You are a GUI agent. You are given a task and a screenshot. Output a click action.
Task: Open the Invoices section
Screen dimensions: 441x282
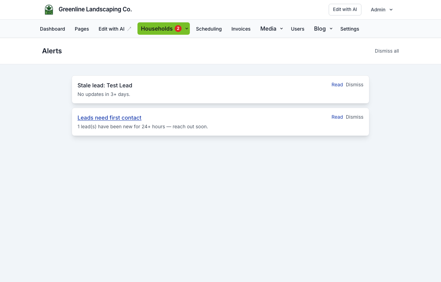241,29
